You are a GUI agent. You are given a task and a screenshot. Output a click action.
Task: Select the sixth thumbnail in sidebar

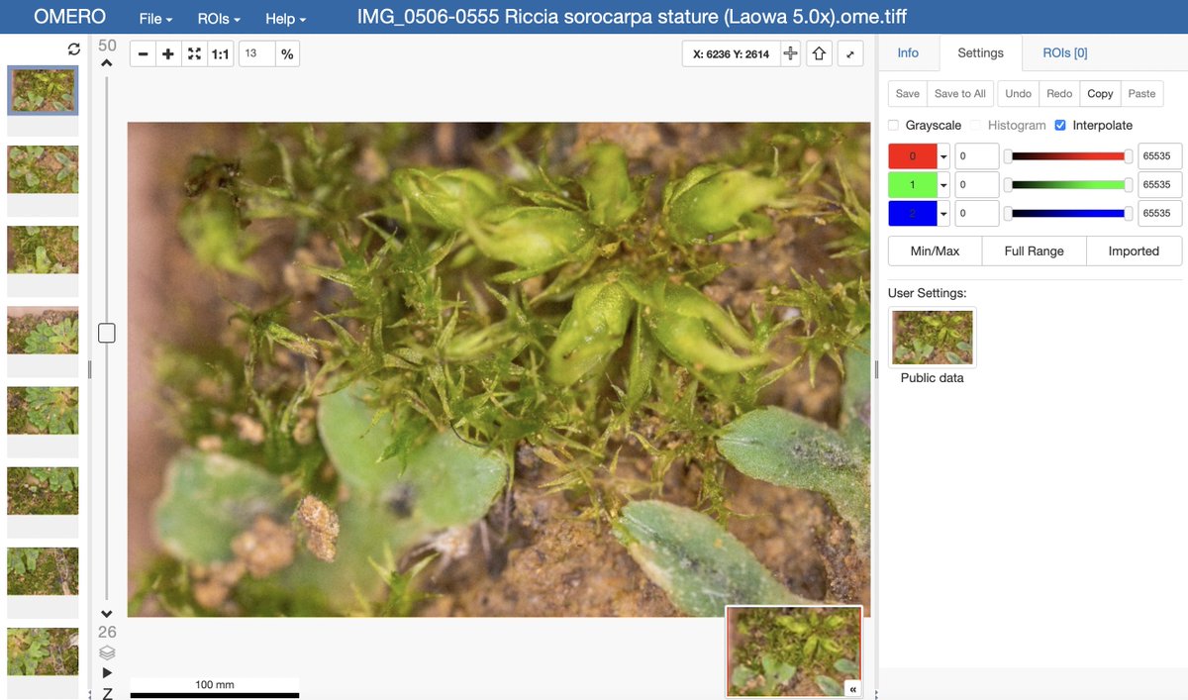pyautogui.click(x=43, y=490)
